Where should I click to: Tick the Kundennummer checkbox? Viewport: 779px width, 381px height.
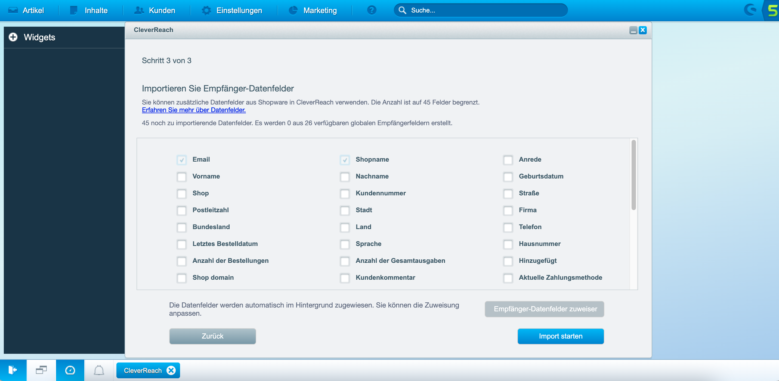345,194
